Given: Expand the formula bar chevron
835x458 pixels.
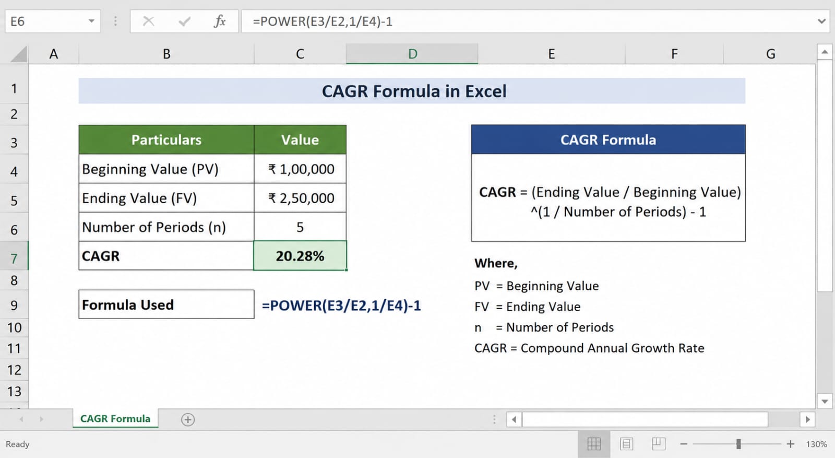Looking at the screenshot, I should [x=821, y=21].
